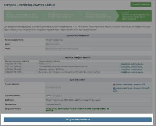The height and width of the screenshot is (126, 156).
Task: Click the Данные заявки section header
Action: point(78,80)
